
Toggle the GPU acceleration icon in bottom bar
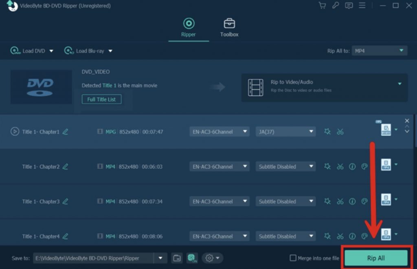point(192,258)
